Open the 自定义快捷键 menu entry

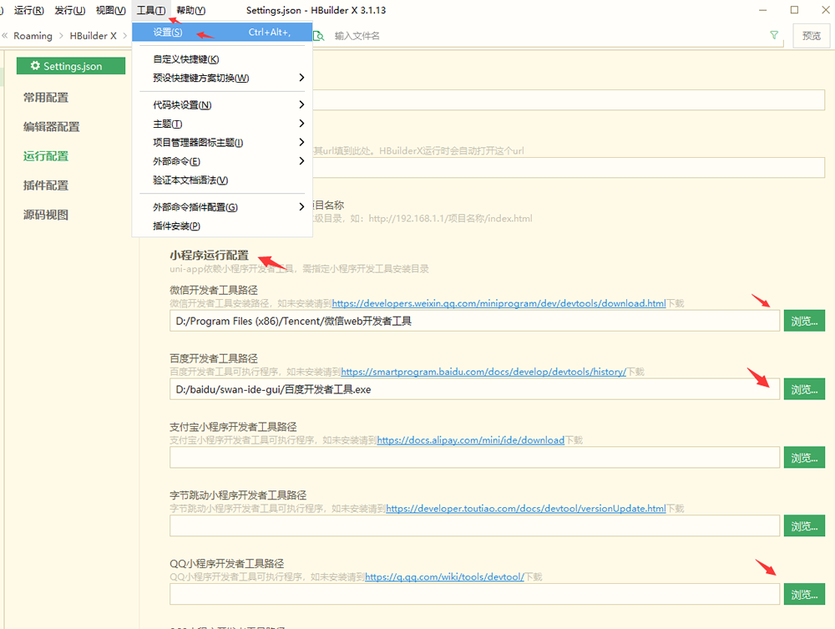185,59
